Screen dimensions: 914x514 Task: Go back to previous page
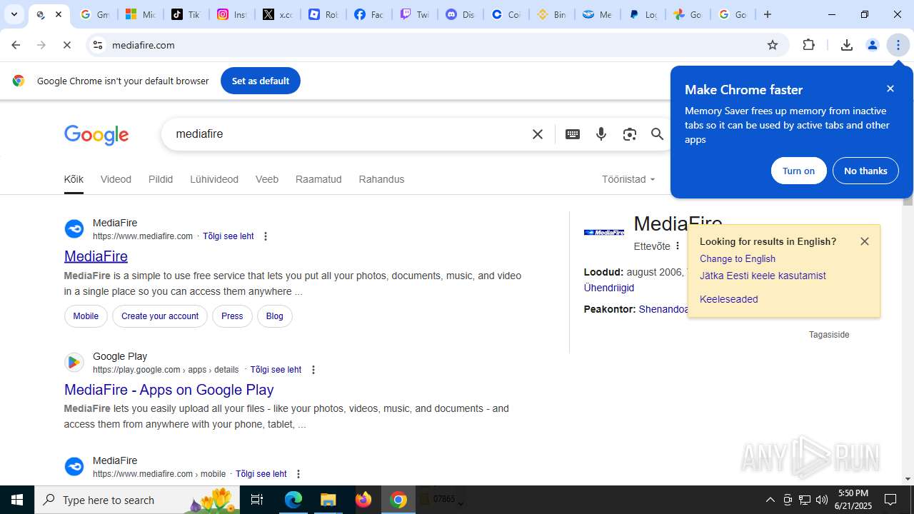(16, 45)
